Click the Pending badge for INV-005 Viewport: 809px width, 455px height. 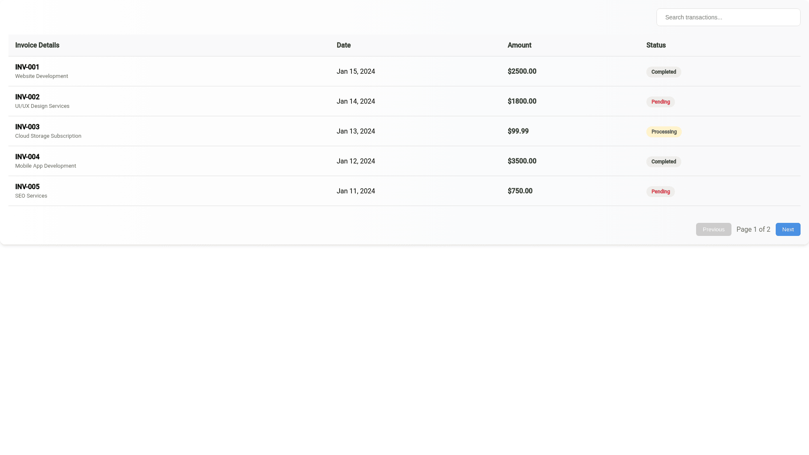pyautogui.click(x=660, y=192)
